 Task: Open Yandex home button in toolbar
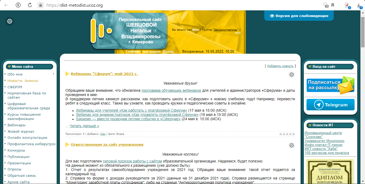18,5
